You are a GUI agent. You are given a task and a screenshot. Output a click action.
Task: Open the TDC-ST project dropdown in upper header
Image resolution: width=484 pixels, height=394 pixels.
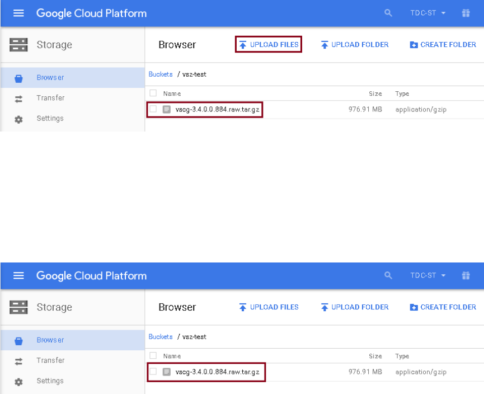click(x=427, y=13)
